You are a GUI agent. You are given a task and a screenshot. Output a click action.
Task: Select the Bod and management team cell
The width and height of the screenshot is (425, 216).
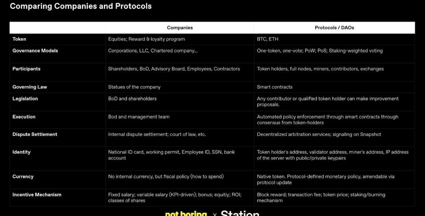[139, 117]
